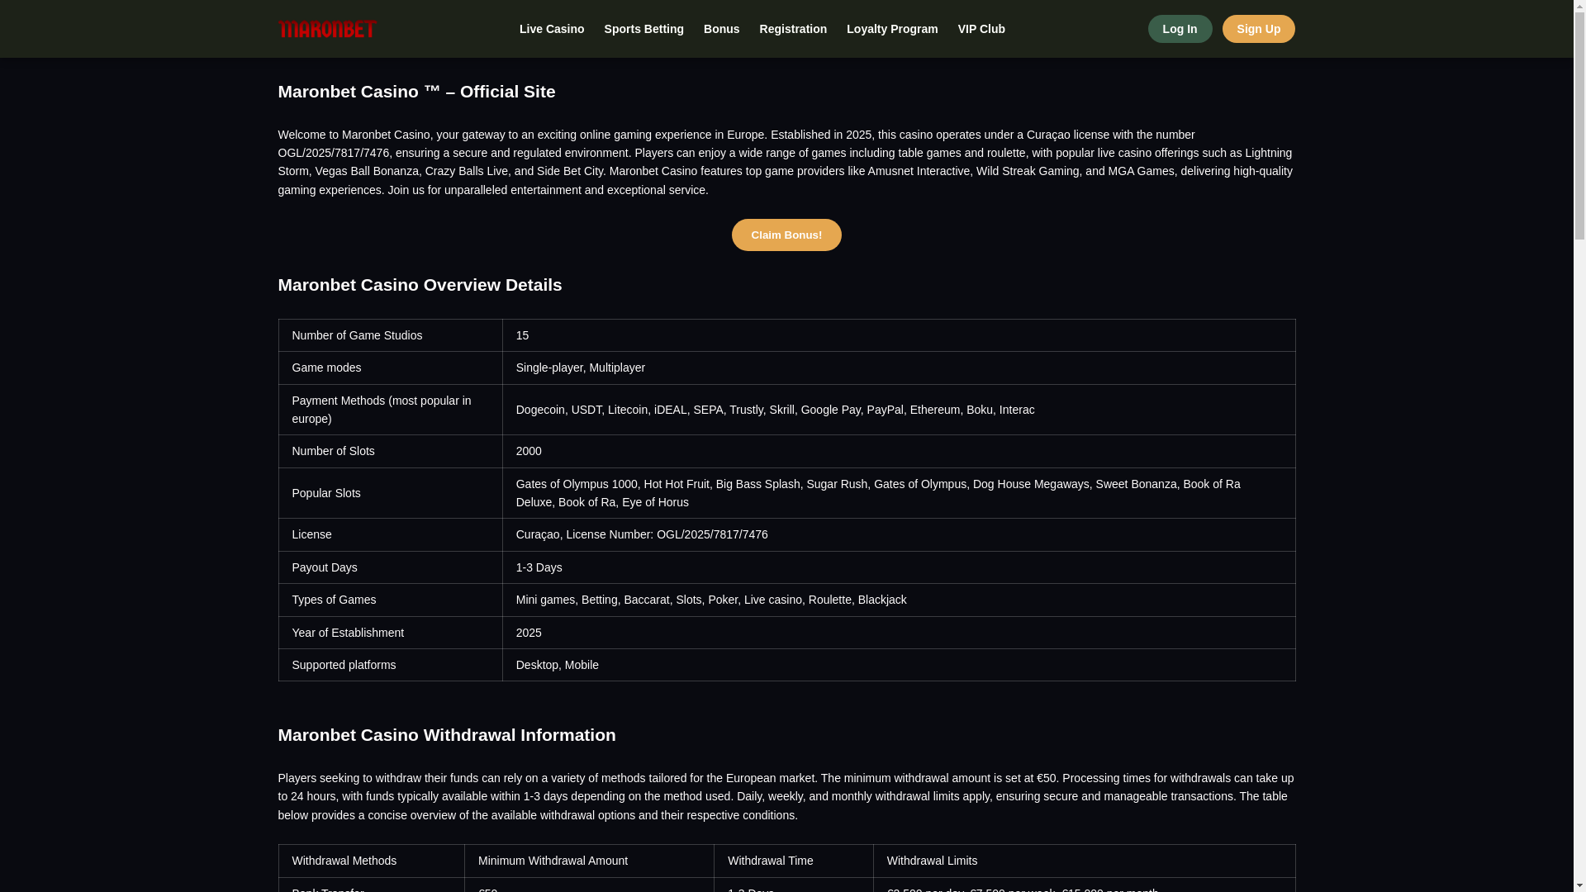1586x892 pixels.
Task: Click the 'Popular Slots' row label
Action: point(390,493)
